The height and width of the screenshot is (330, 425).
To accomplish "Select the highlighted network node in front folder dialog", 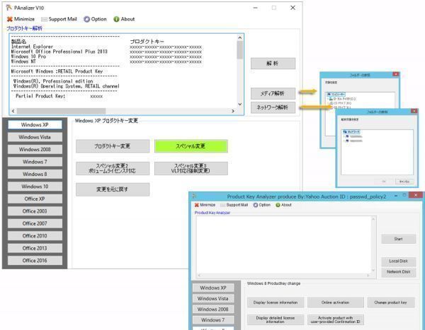I will pyautogui.click(x=351, y=132).
